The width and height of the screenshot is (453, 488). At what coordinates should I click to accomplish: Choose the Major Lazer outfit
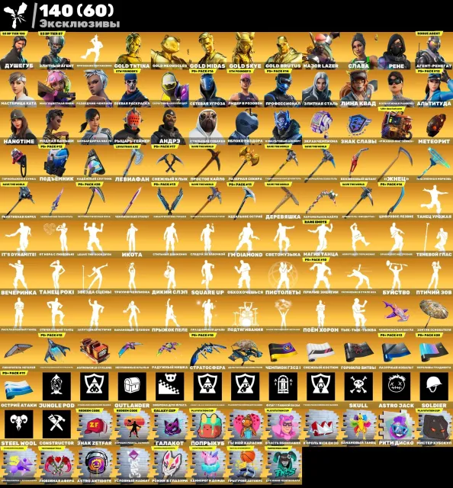tap(320, 51)
